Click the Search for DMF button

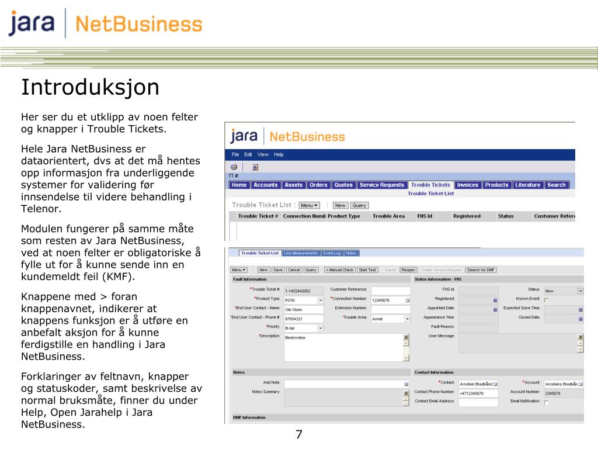pyautogui.click(x=481, y=270)
